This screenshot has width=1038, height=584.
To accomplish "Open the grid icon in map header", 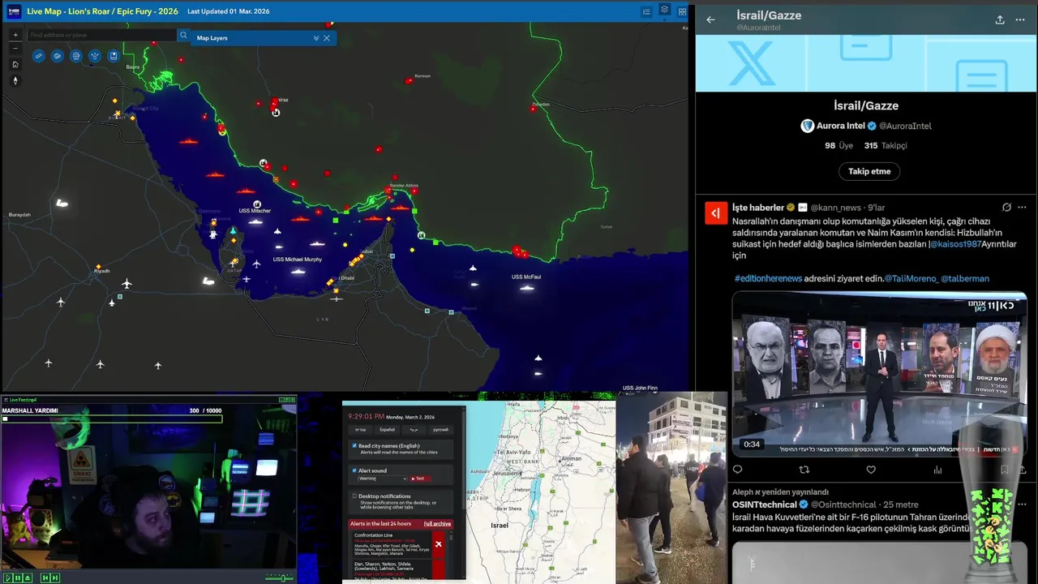I will click(682, 11).
